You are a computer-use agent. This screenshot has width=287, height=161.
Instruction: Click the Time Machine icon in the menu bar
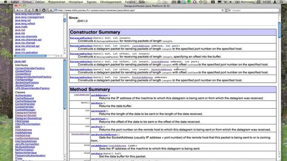point(201,2)
